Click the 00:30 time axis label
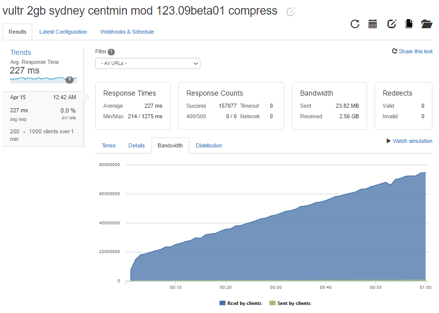This screenshot has width=439, height=313. pos(276,287)
